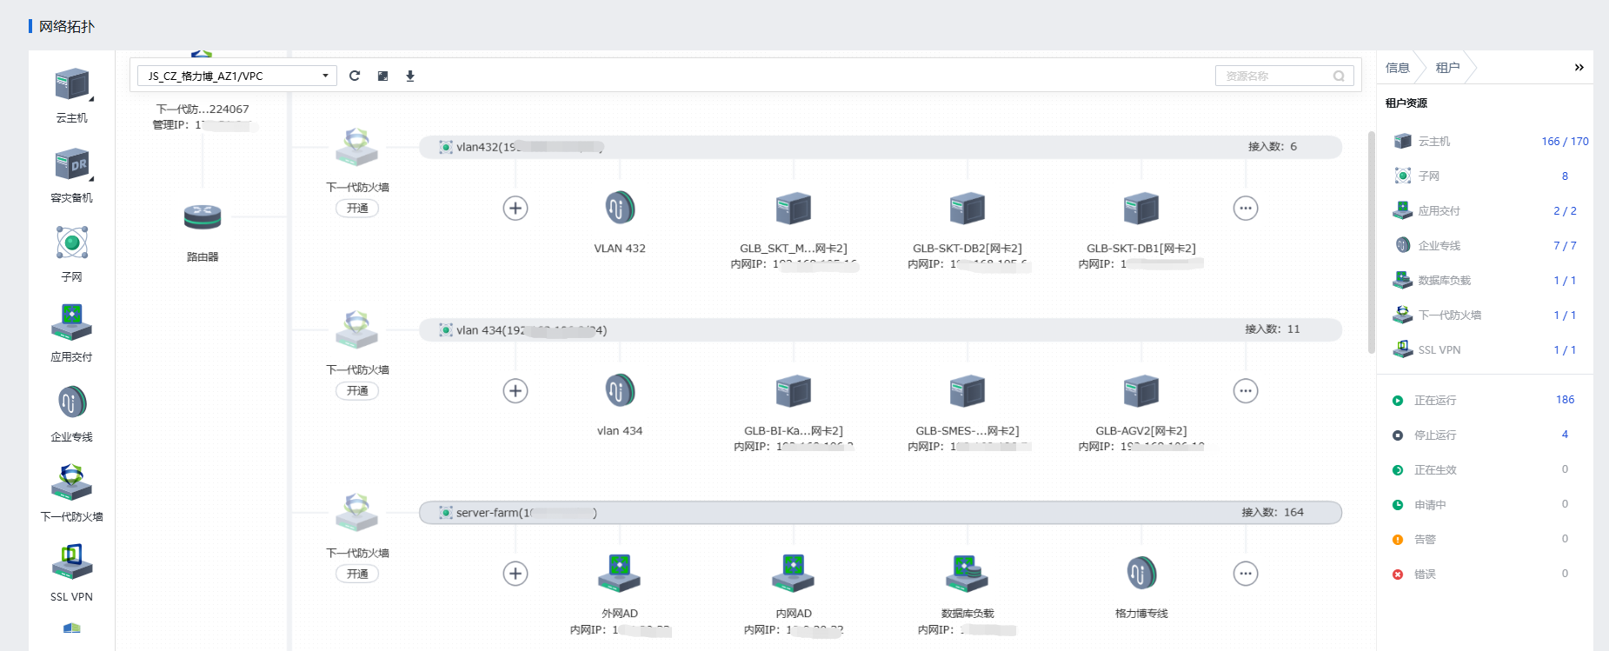
Task: Click the 数据库负载 node icon
Action: pos(967,574)
